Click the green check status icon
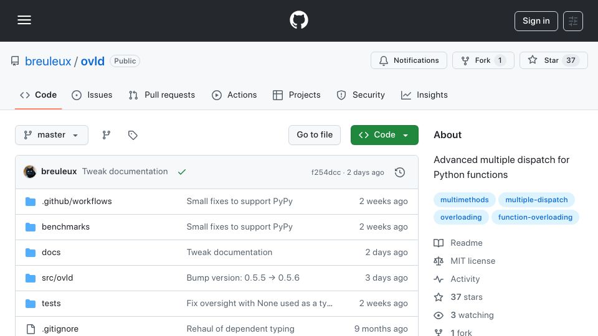Viewport: 598px width, 336px height. (182, 172)
